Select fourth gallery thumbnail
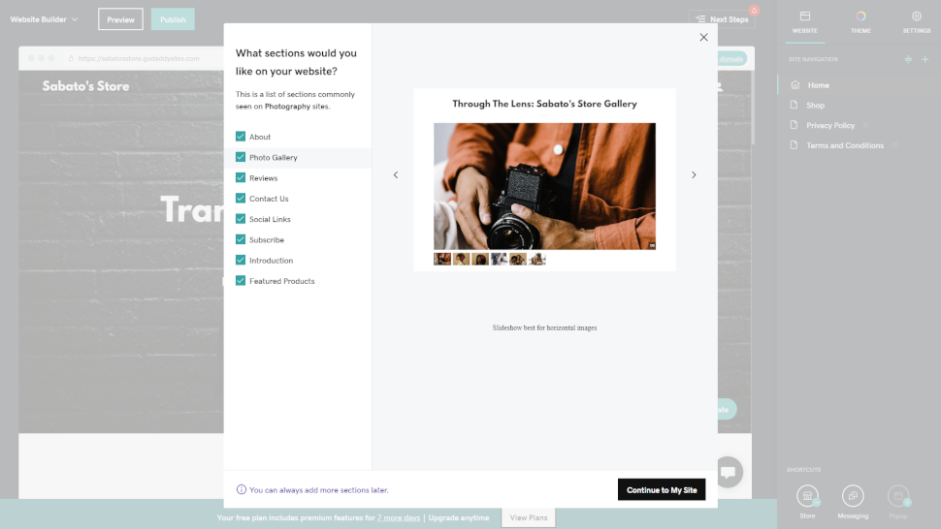 pos(499,259)
